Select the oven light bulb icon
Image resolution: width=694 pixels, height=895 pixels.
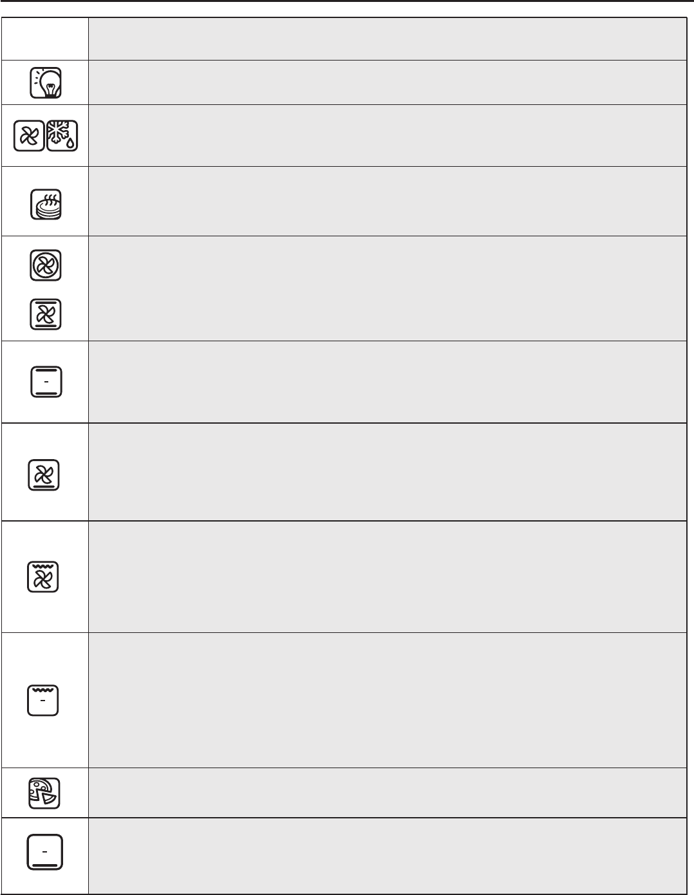46,82
